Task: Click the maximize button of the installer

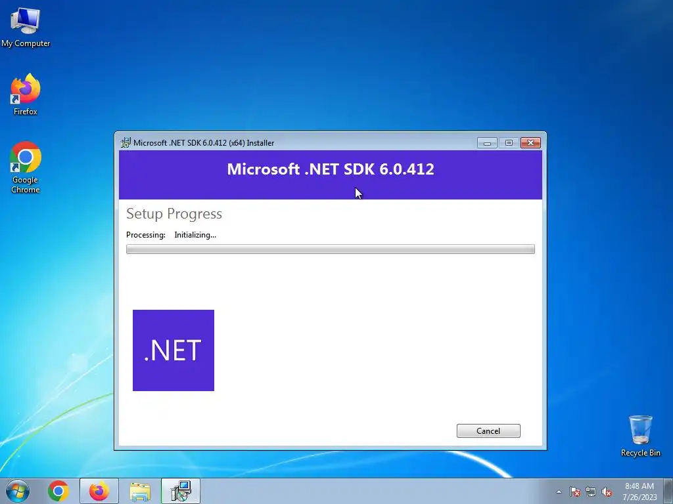Action: coord(509,142)
